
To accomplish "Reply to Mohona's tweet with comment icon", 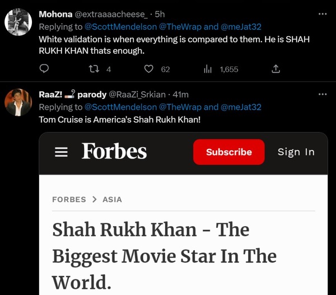I will [44, 69].
